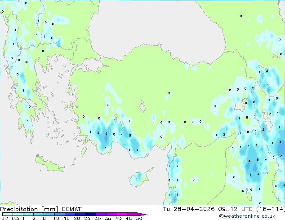This screenshot has height=220, width=285.
Task: Click the 35–40 mm legend color swatch
Action: pyautogui.click(x=111, y=214)
